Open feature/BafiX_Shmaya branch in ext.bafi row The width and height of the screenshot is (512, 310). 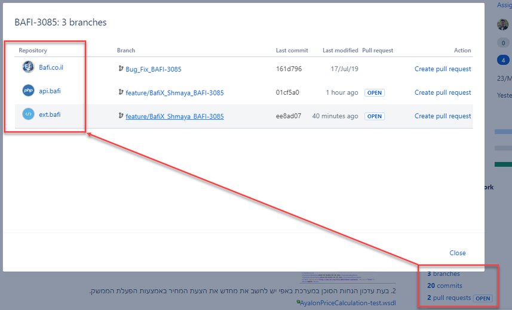point(174,116)
